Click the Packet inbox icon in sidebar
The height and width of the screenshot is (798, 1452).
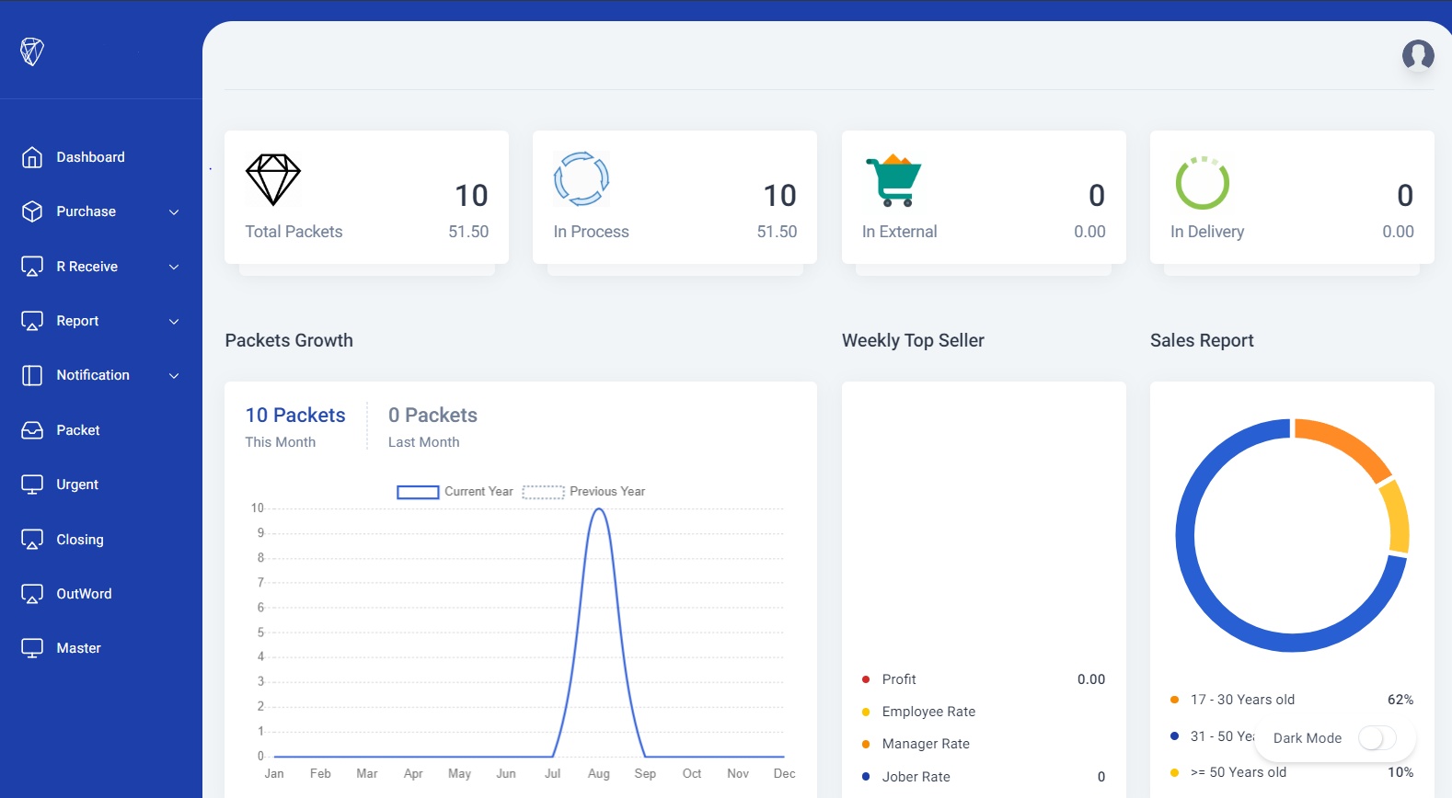32,430
